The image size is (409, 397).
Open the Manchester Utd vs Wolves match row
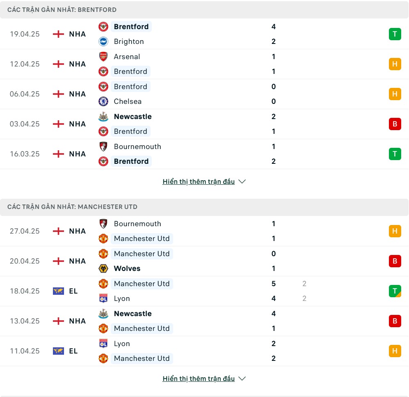pos(204,261)
